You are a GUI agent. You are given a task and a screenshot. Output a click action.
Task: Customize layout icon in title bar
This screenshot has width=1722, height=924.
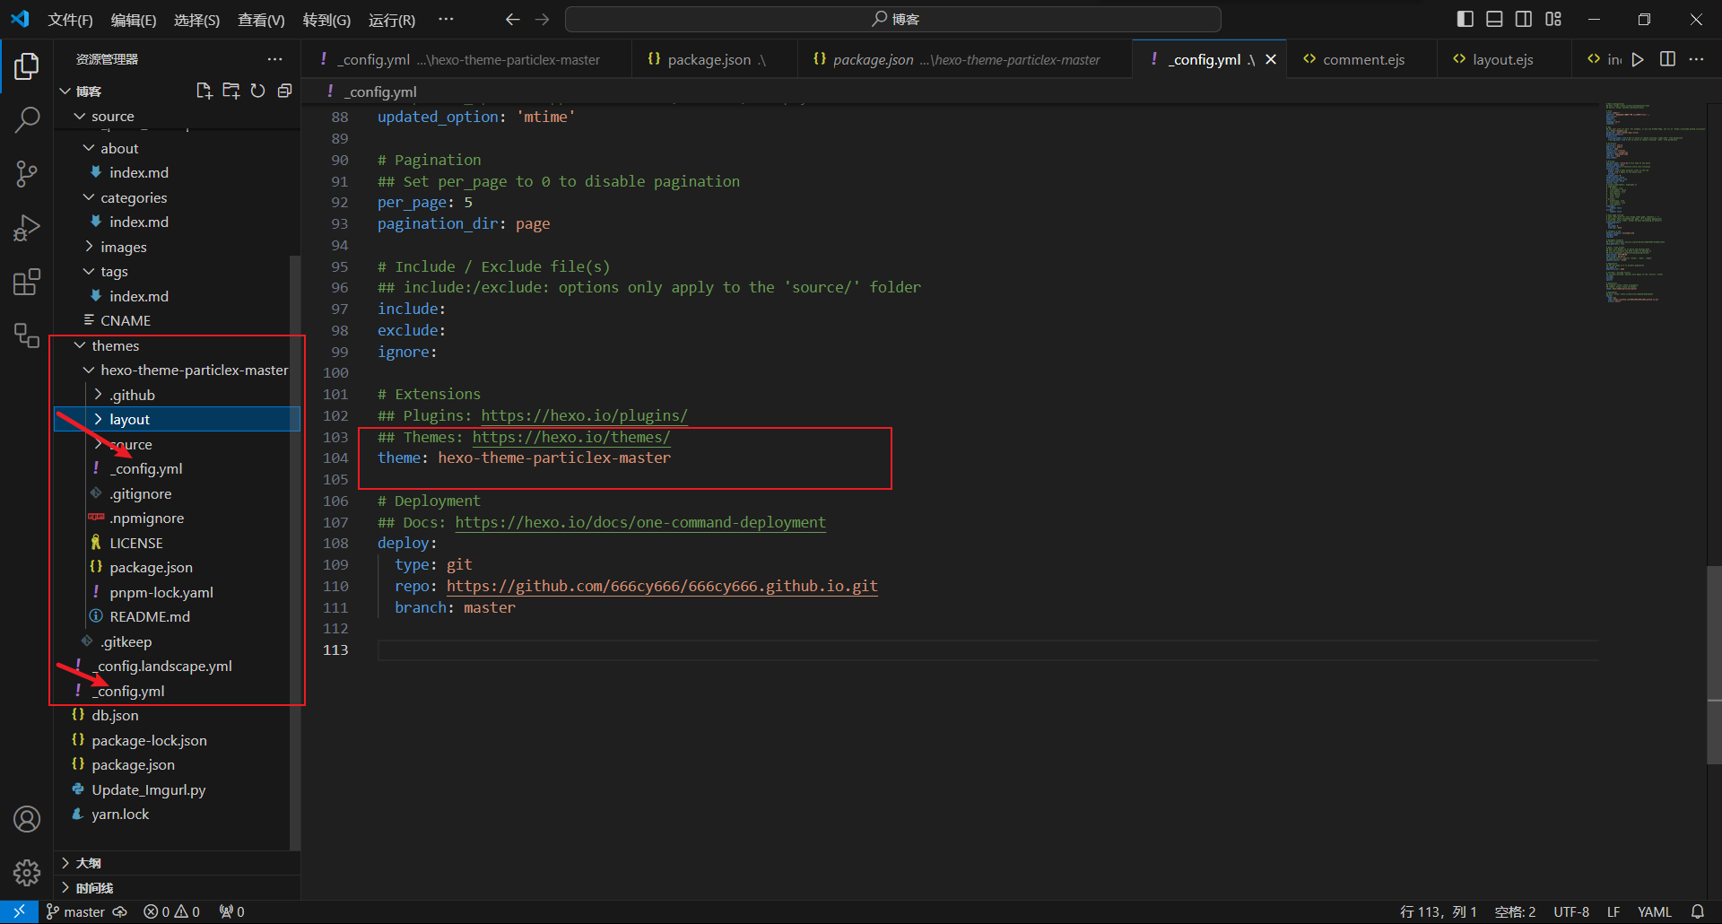click(1553, 19)
